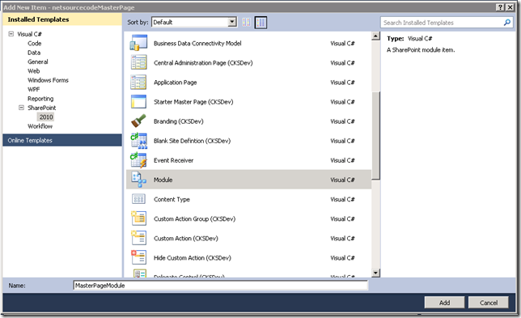Click the template list scroll up arrow

coord(376,36)
